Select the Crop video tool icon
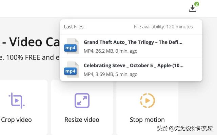 [x=17, y=101]
